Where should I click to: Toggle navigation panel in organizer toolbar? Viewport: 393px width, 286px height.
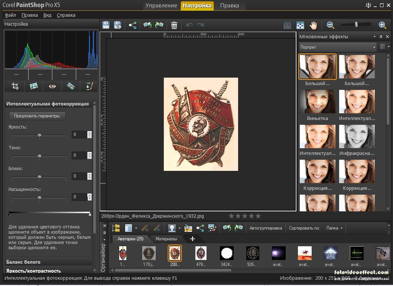point(116,228)
